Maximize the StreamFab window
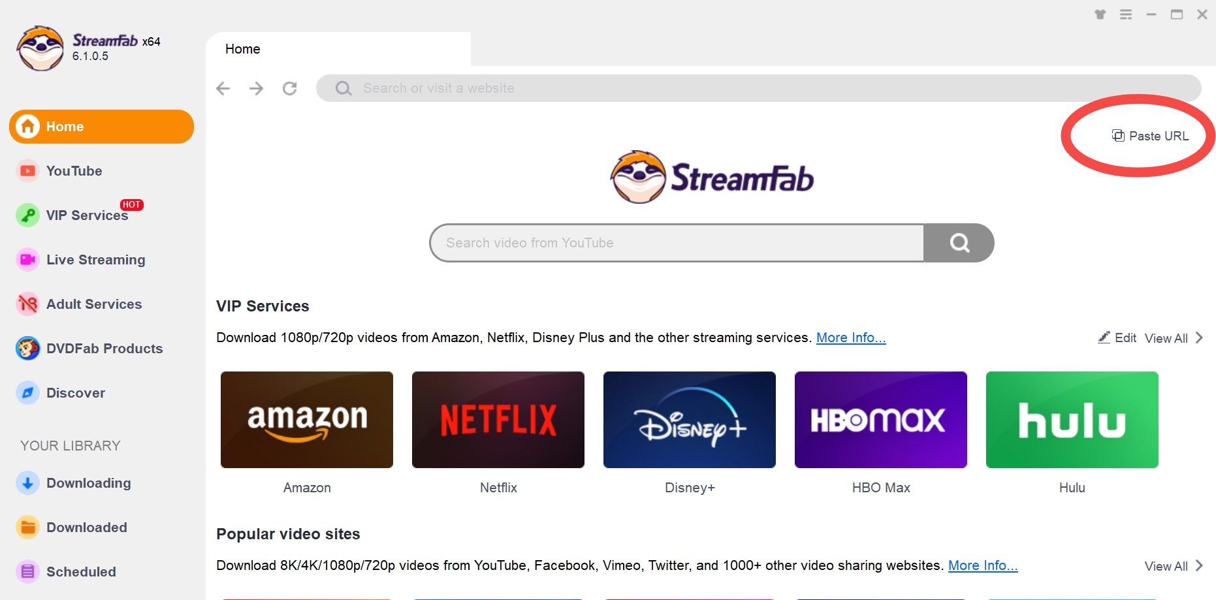Image resolution: width=1216 pixels, height=600 pixels. (1177, 14)
